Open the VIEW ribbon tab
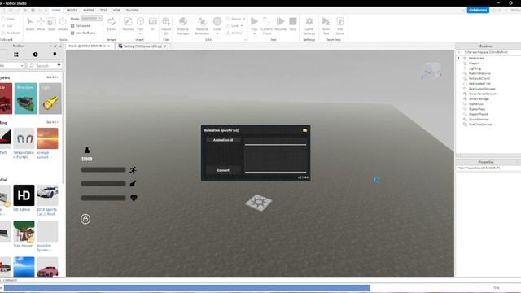 (x=116, y=11)
